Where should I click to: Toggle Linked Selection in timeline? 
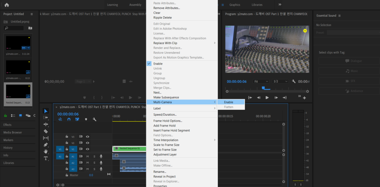coord(77,119)
